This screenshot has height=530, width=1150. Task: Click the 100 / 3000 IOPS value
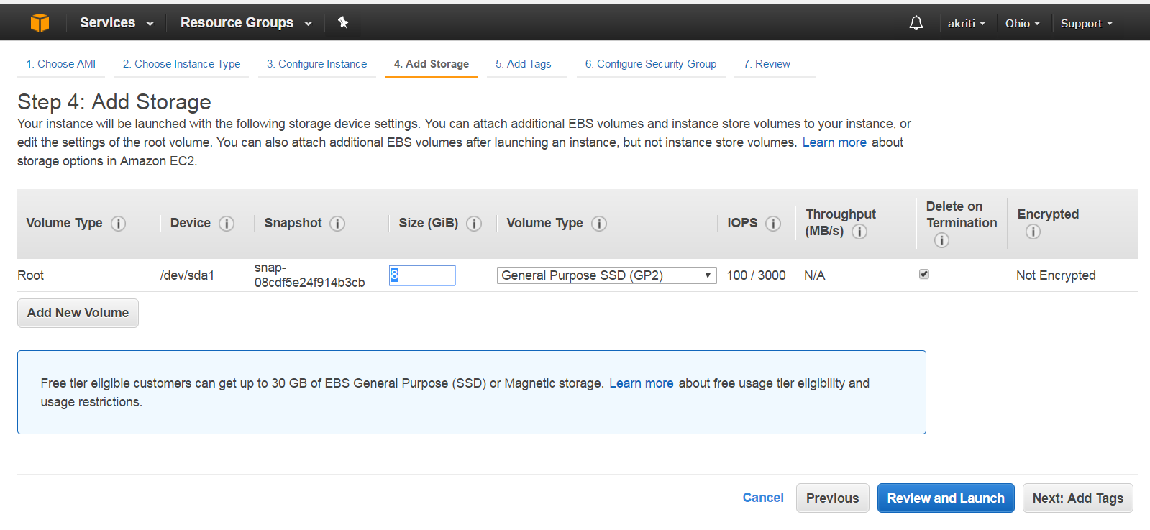pyautogui.click(x=756, y=275)
